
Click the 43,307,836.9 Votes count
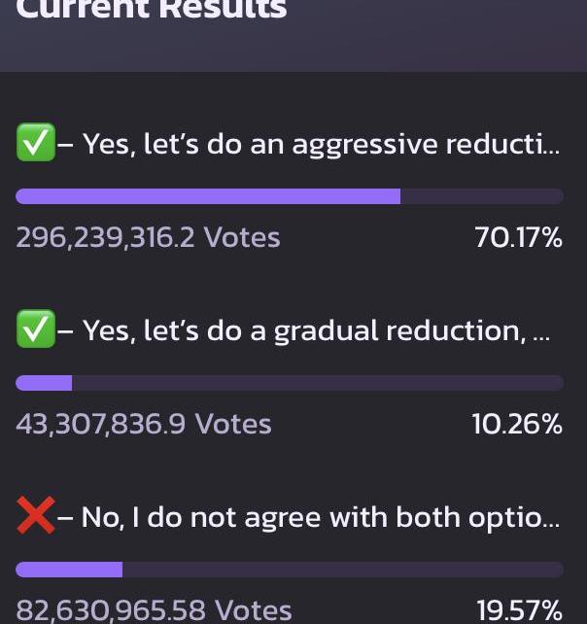pyautogui.click(x=144, y=424)
